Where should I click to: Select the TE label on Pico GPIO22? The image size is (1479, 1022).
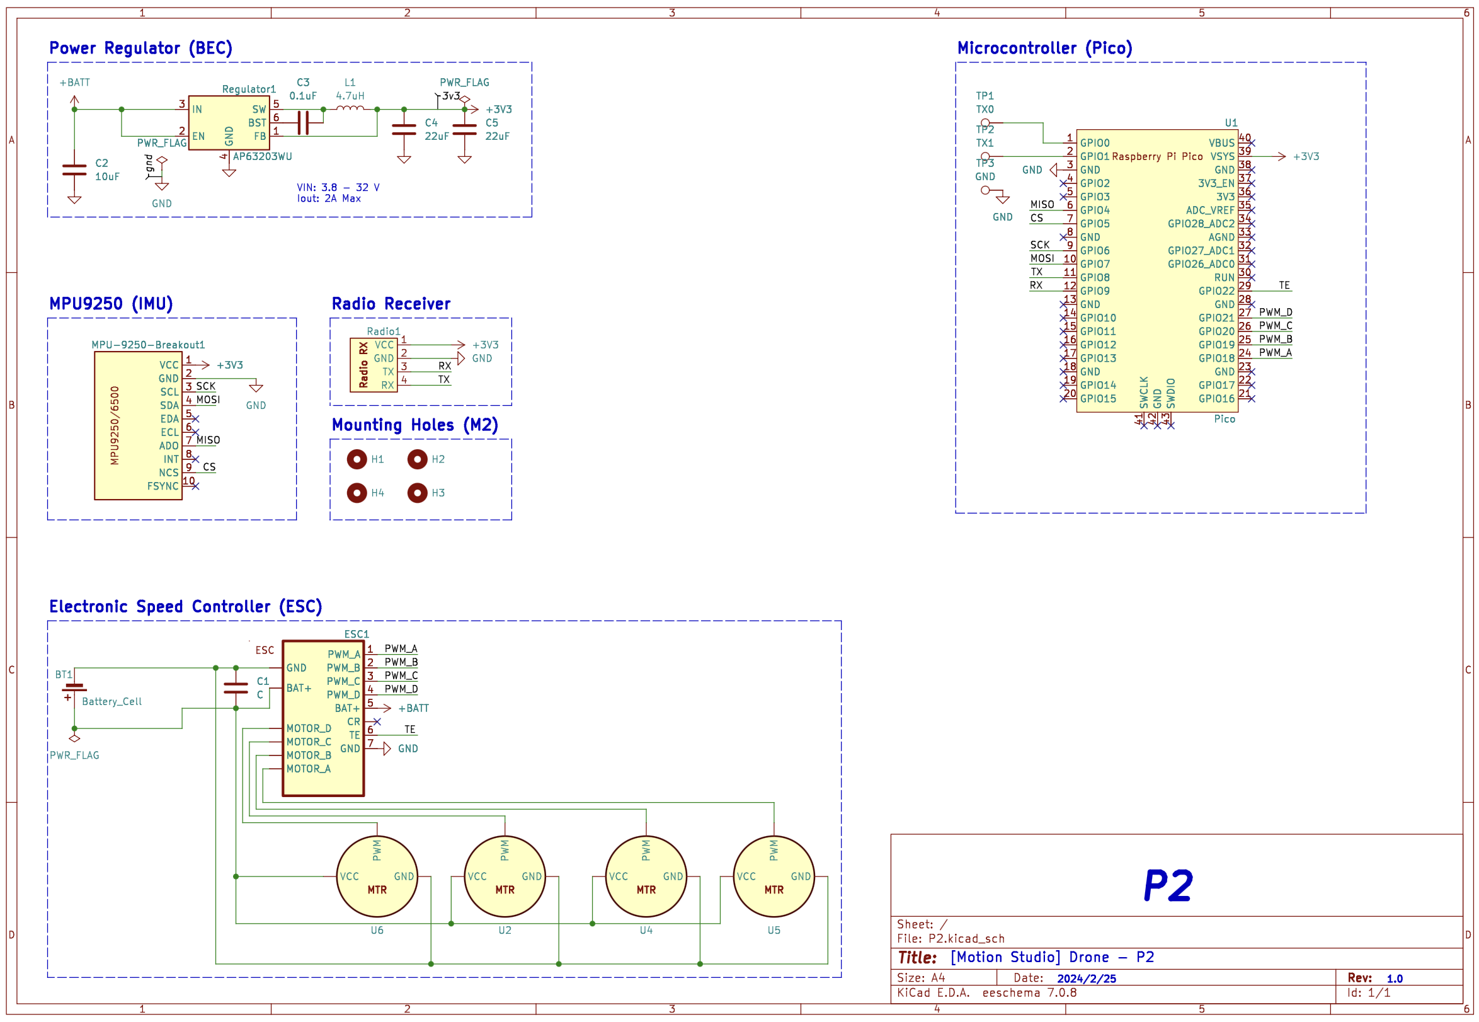[1284, 285]
